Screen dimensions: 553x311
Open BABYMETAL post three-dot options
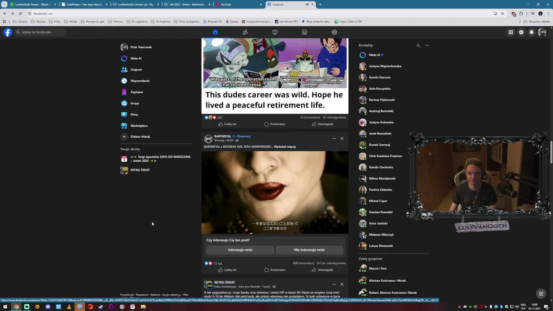click(334, 138)
